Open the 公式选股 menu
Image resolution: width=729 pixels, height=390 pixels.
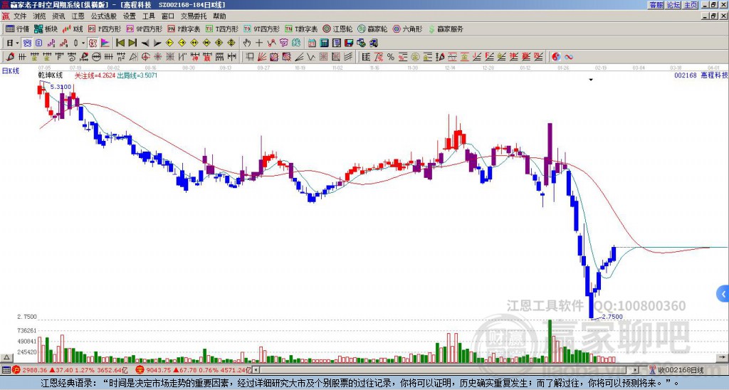coord(104,16)
